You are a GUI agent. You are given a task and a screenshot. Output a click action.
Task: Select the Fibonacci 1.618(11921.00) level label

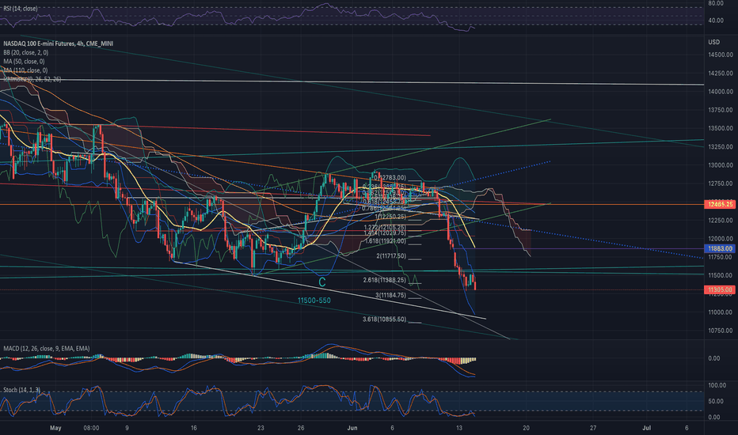385,241
